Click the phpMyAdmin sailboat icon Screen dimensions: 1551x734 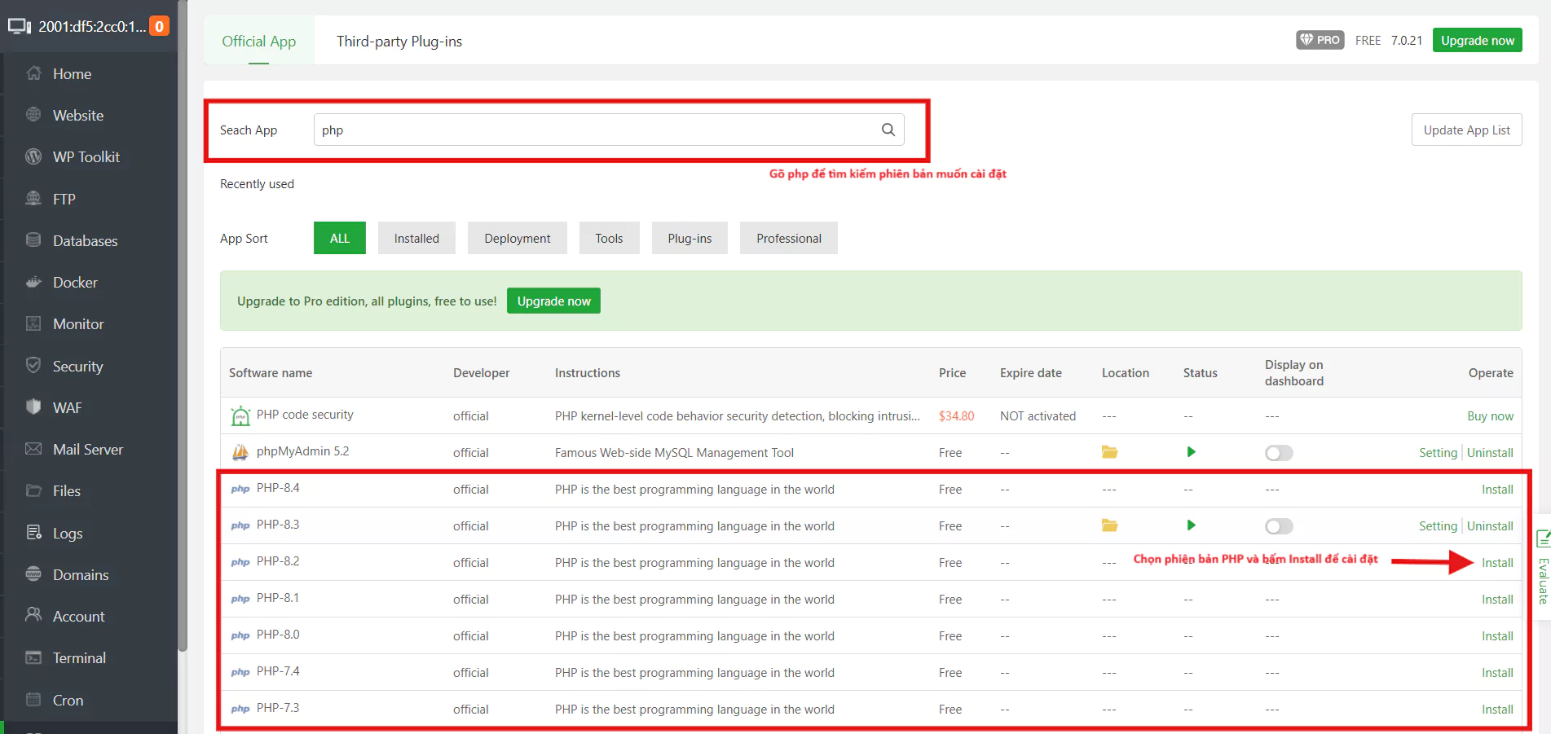coord(240,452)
